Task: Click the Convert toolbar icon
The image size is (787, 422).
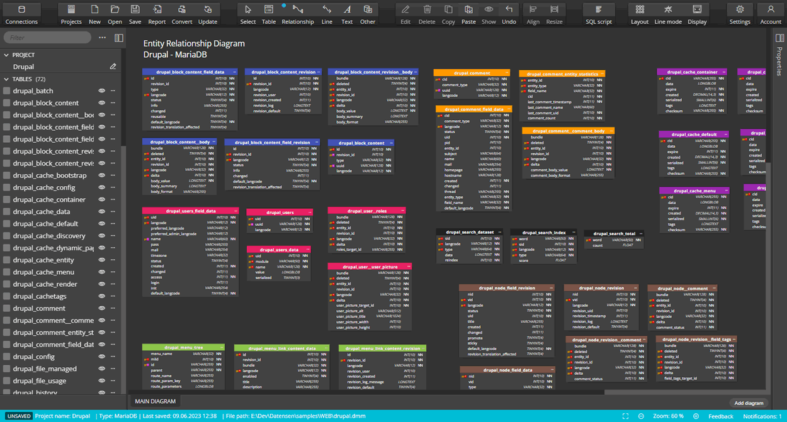Action: [x=182, y=14]
